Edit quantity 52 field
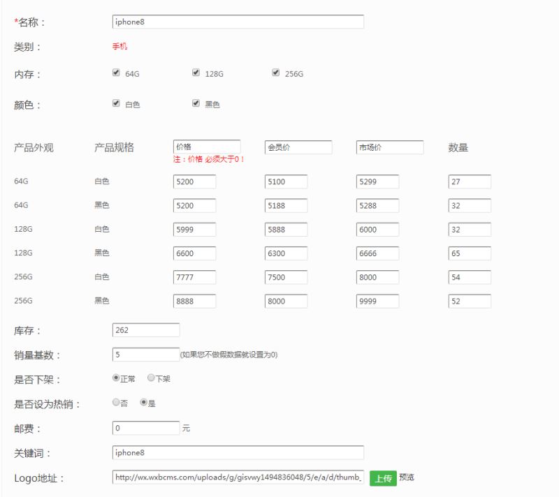 [470, 301]
